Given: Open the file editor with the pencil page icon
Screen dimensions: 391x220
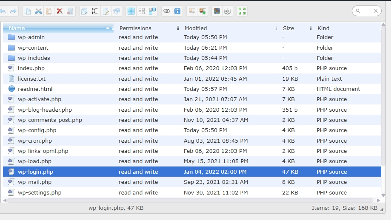Looking at the screenshot, I should click(x=106, y=11).
